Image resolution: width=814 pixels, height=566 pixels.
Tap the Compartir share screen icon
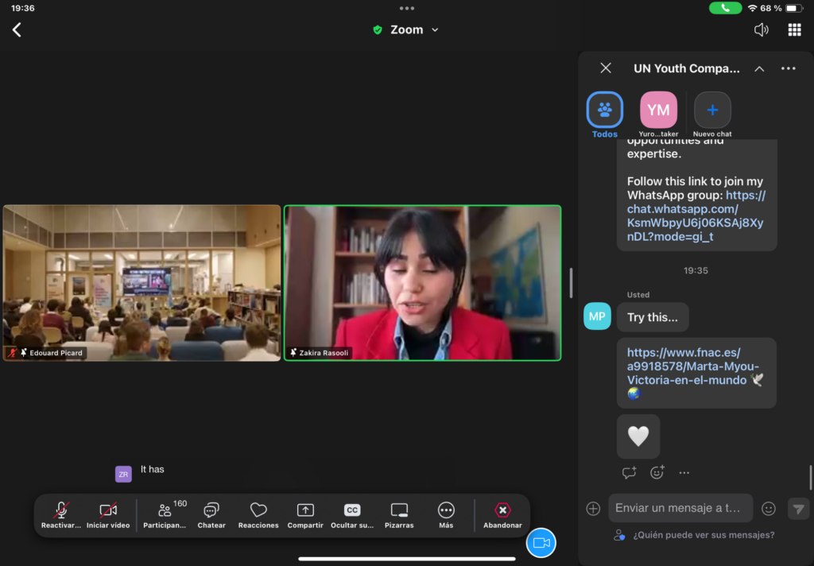[x=305, y=514]
